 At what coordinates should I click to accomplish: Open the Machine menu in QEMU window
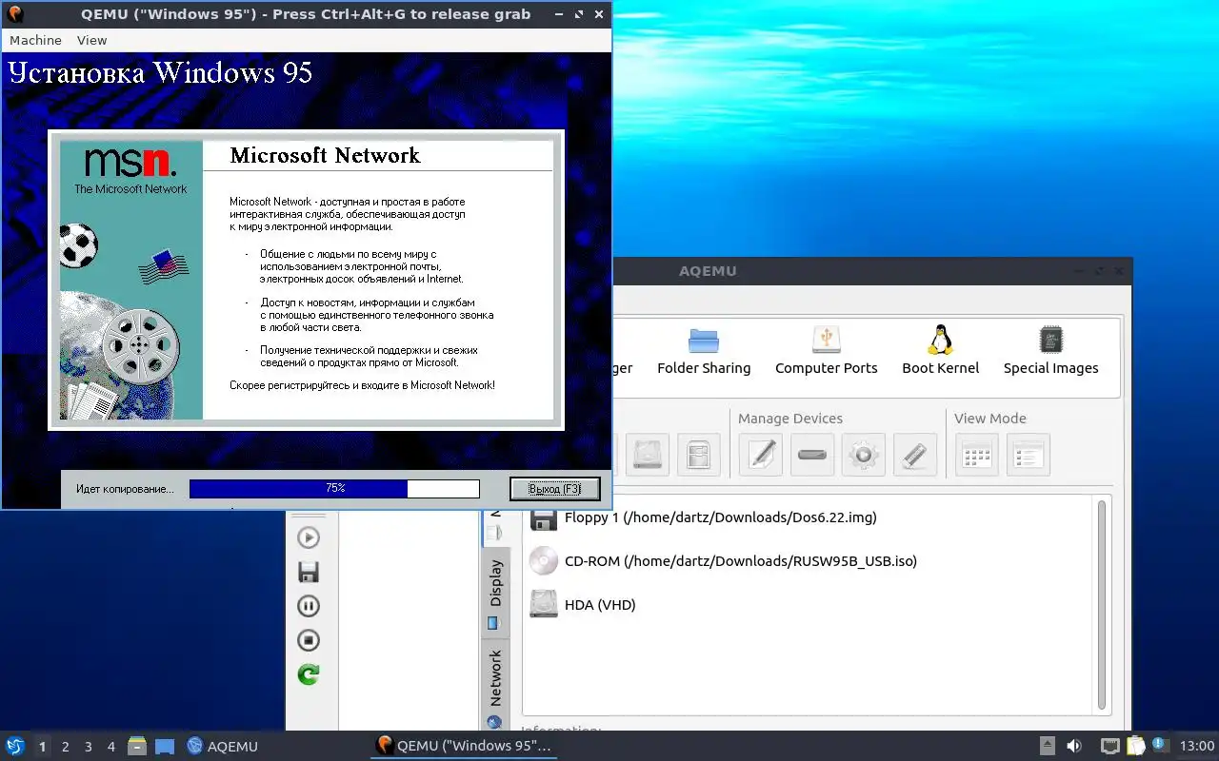35,40
